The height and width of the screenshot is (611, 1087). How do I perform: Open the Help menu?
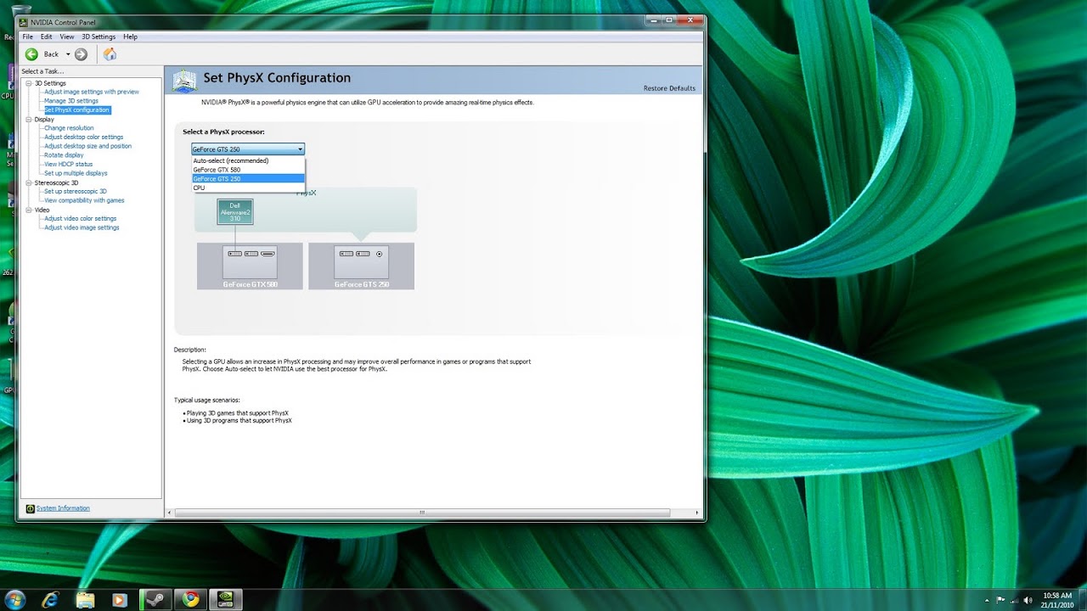[130, 36]
